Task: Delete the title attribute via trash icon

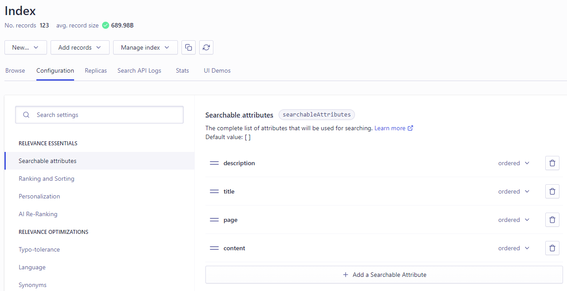Action: 552,191
